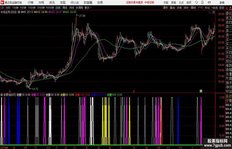Open the 财富圈 menu
232x149 pixels.
[x=88, y=2]
